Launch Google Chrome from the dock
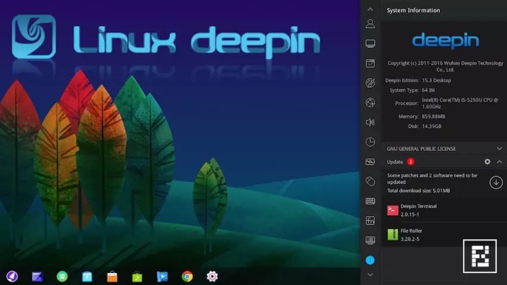The image size is (507, 285). coord(187,276)
